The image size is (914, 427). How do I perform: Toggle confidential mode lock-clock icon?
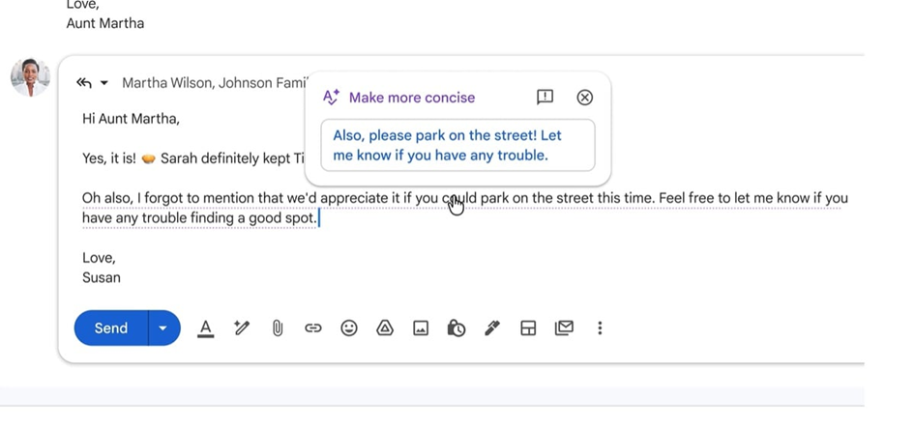click(457, 328)
